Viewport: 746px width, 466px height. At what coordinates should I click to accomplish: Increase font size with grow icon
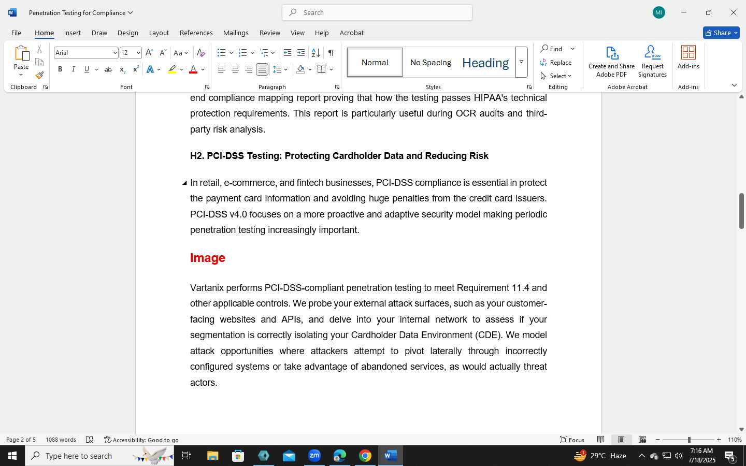(x=149, y=53)
